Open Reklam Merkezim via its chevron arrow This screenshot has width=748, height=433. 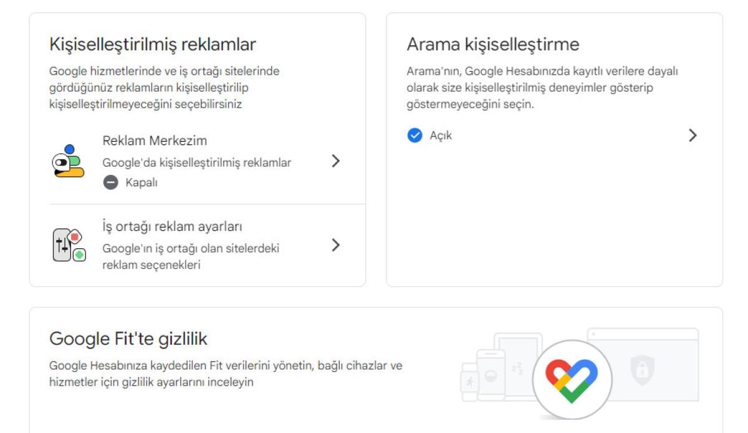pyautogui.click(x=335, y=161)
